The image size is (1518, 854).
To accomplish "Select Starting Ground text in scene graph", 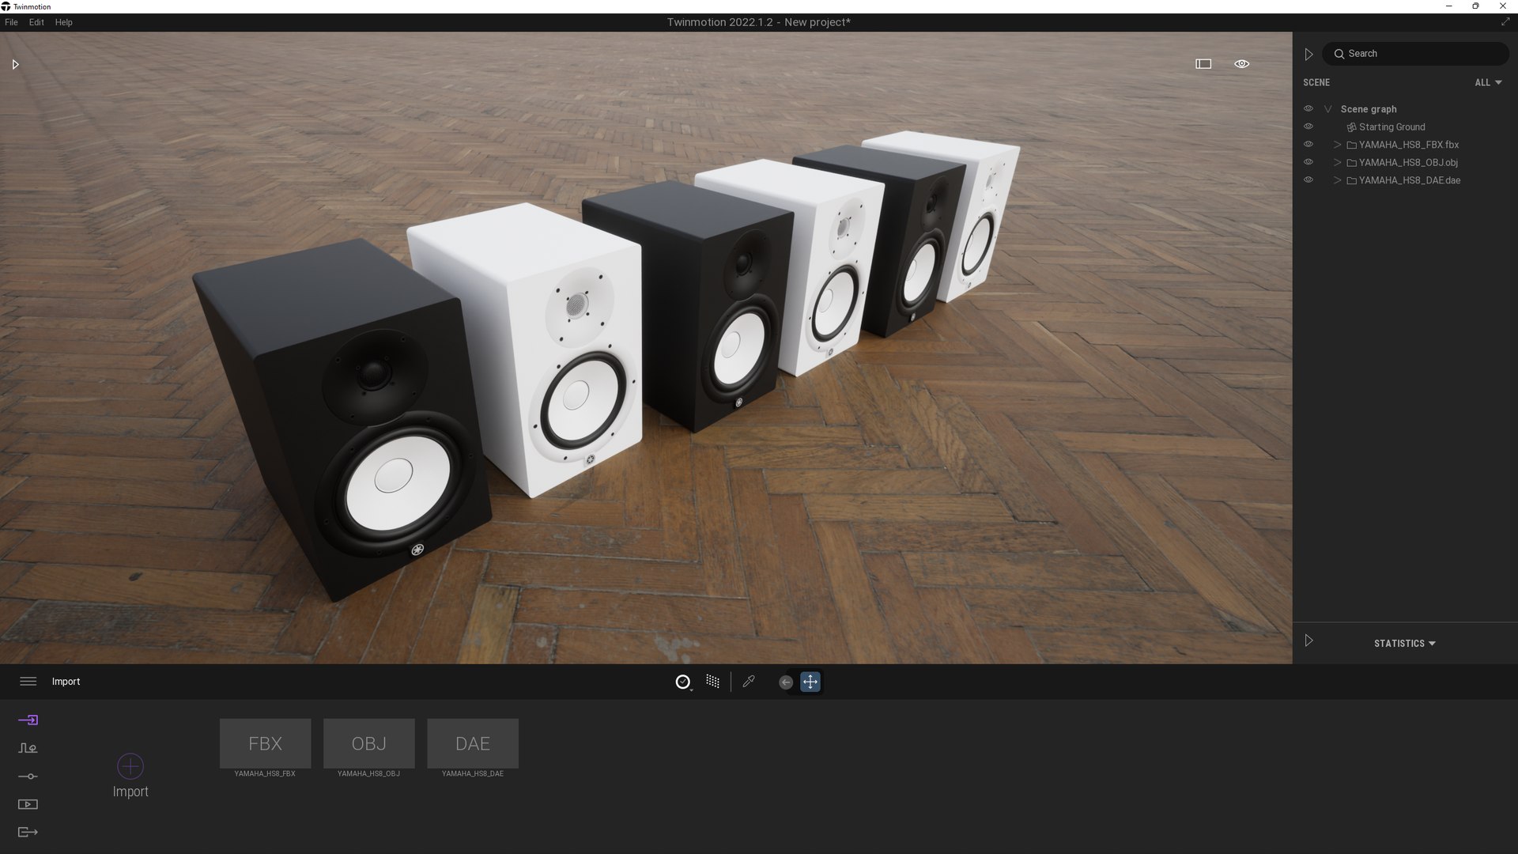I will pyautogui.click(x=1391, y=127).
